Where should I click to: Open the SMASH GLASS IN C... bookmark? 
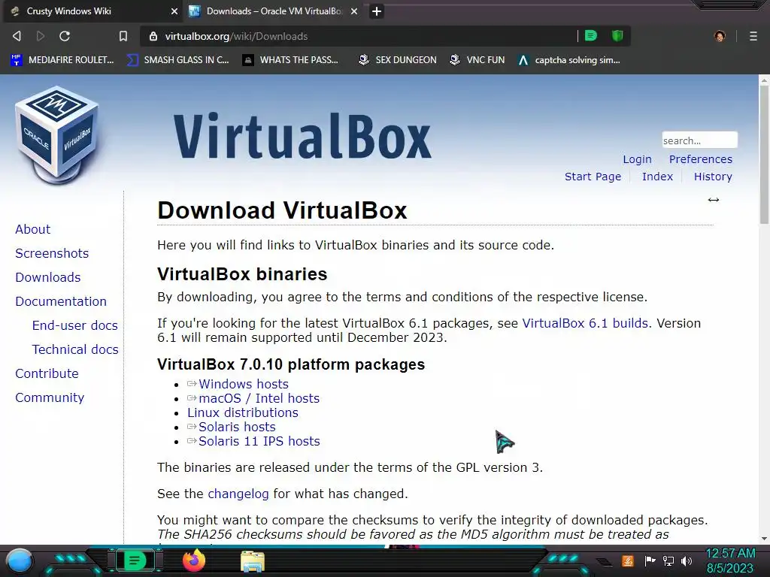click(x=177, y=60)
